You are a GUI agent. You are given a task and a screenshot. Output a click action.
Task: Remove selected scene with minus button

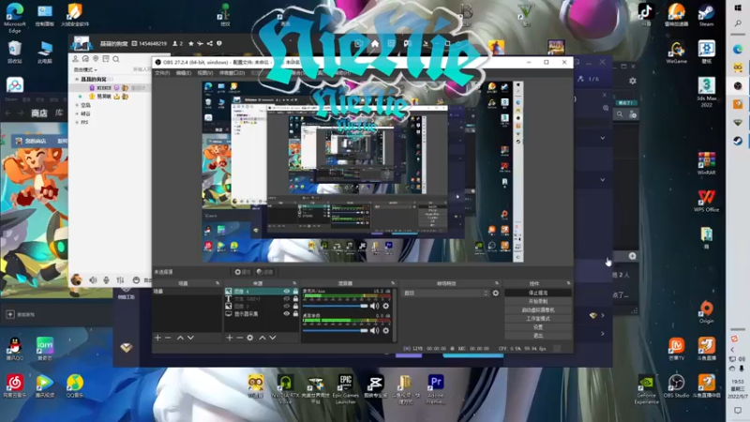pos(168,338)
